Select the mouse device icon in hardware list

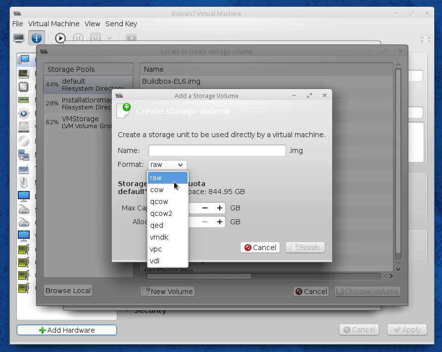[24, 182]
